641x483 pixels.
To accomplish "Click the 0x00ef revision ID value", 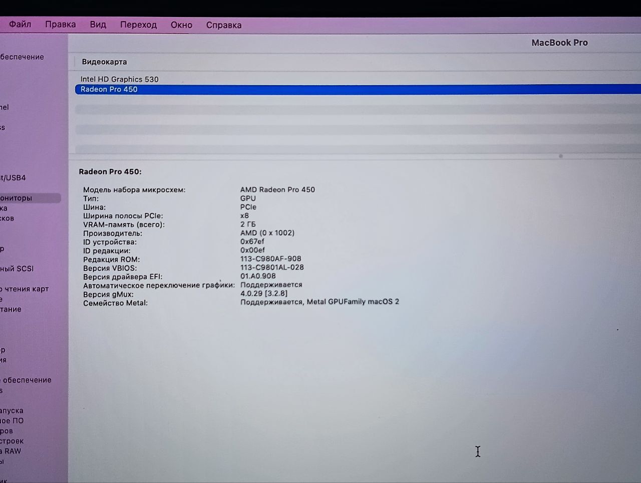I will click(252, 250).
